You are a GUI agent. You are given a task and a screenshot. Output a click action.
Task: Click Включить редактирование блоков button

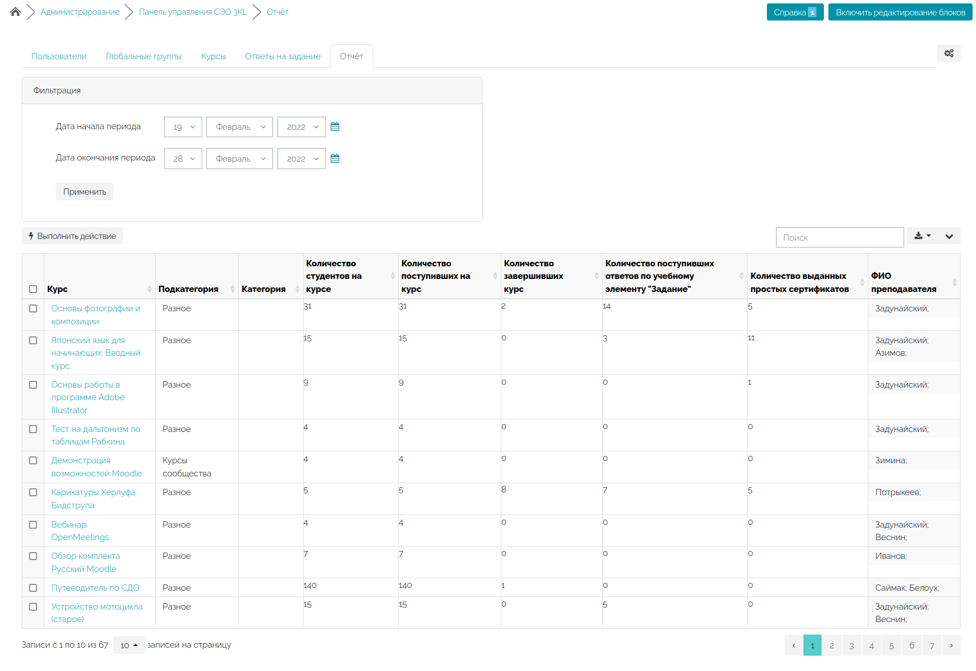(900, 12)
